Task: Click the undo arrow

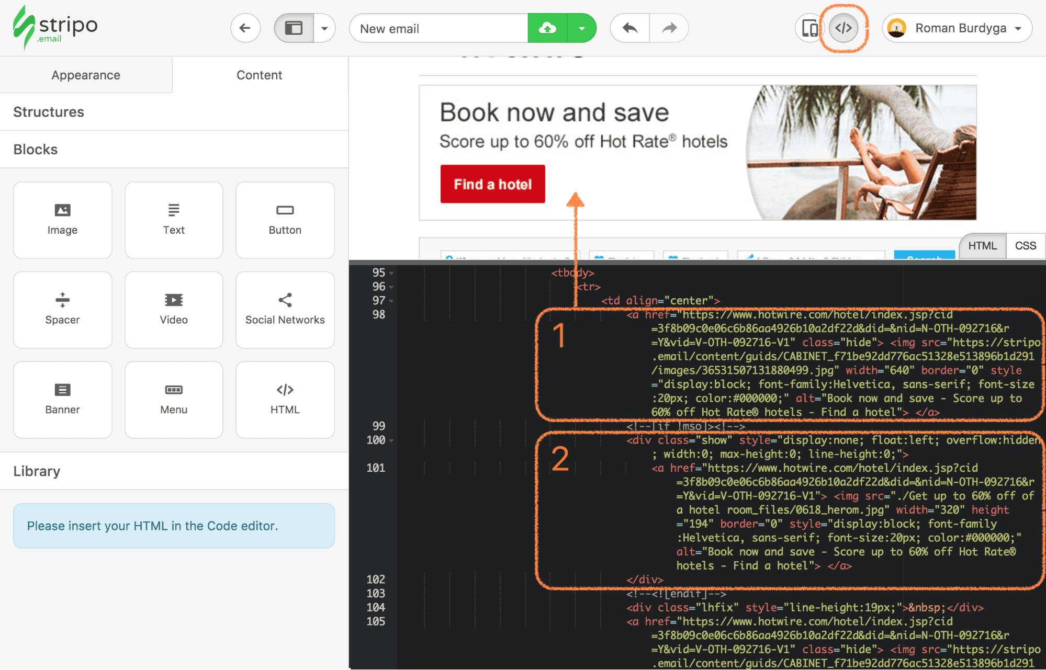Action: tap(629, 28)
